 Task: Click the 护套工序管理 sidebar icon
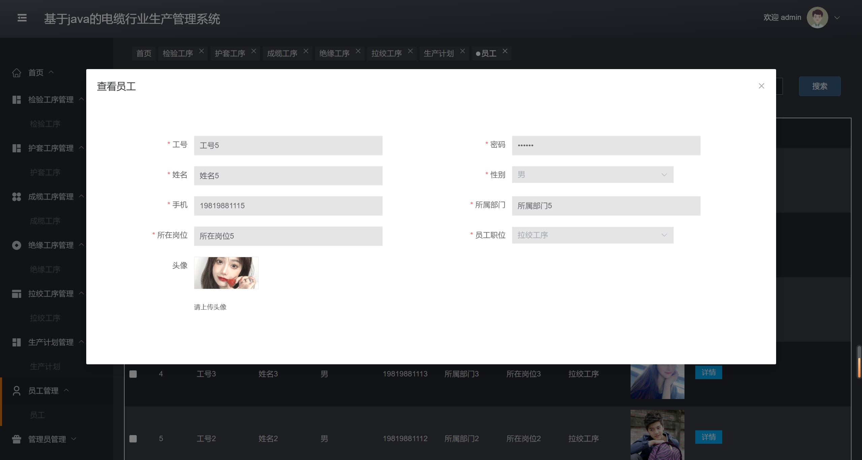tap(17, 148)
